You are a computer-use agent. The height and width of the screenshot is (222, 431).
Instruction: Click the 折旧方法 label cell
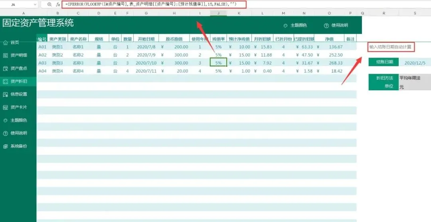(x=384, y=78)
